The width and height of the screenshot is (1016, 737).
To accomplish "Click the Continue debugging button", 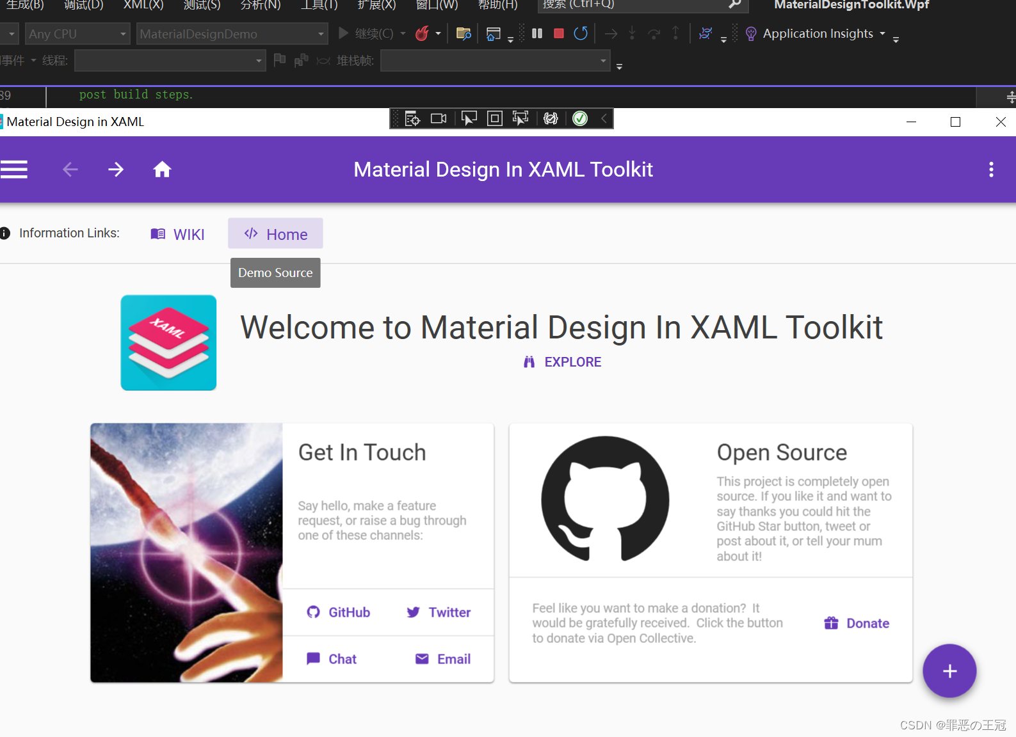I will (366, 33).
